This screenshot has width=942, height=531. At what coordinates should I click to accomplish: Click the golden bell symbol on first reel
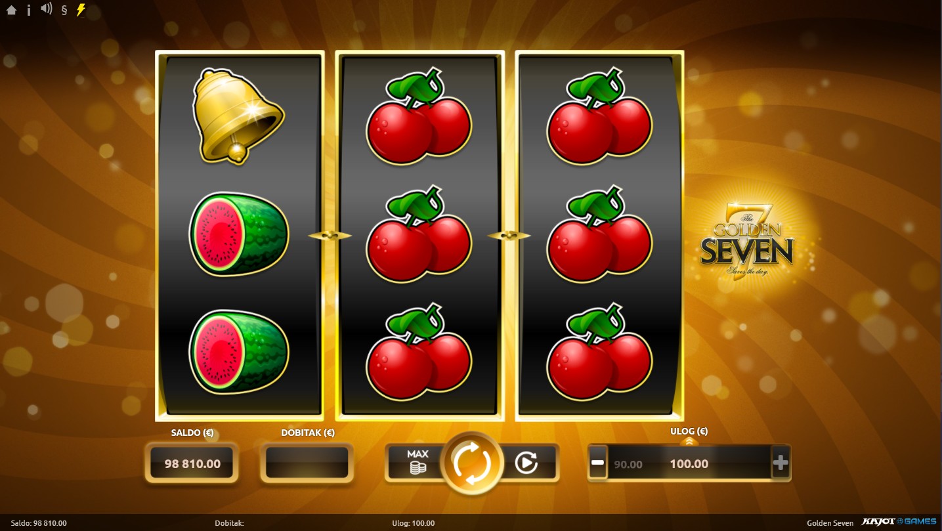(x=238, y=116)
